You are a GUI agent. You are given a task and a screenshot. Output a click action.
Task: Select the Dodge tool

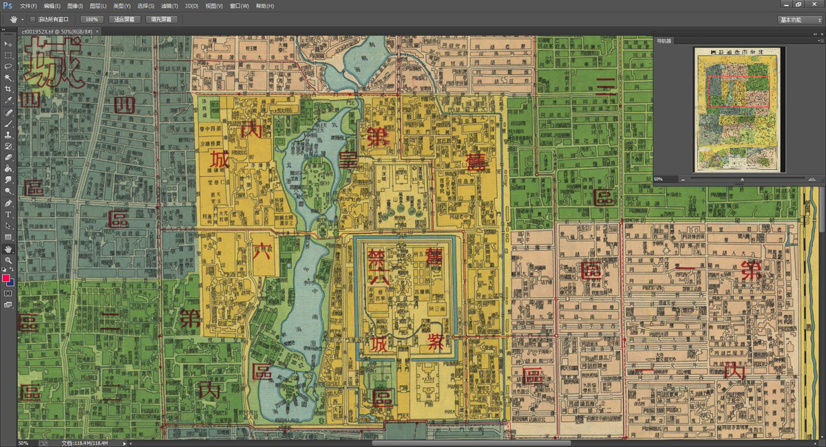8,191
